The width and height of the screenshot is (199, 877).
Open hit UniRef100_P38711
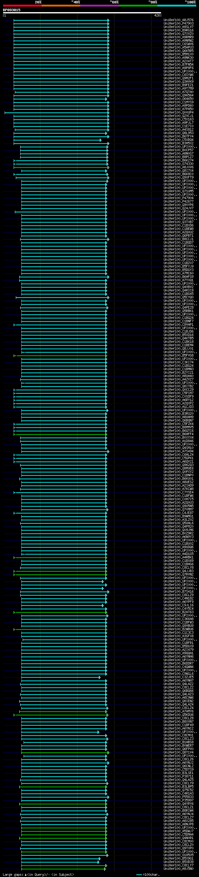(178, 776)
